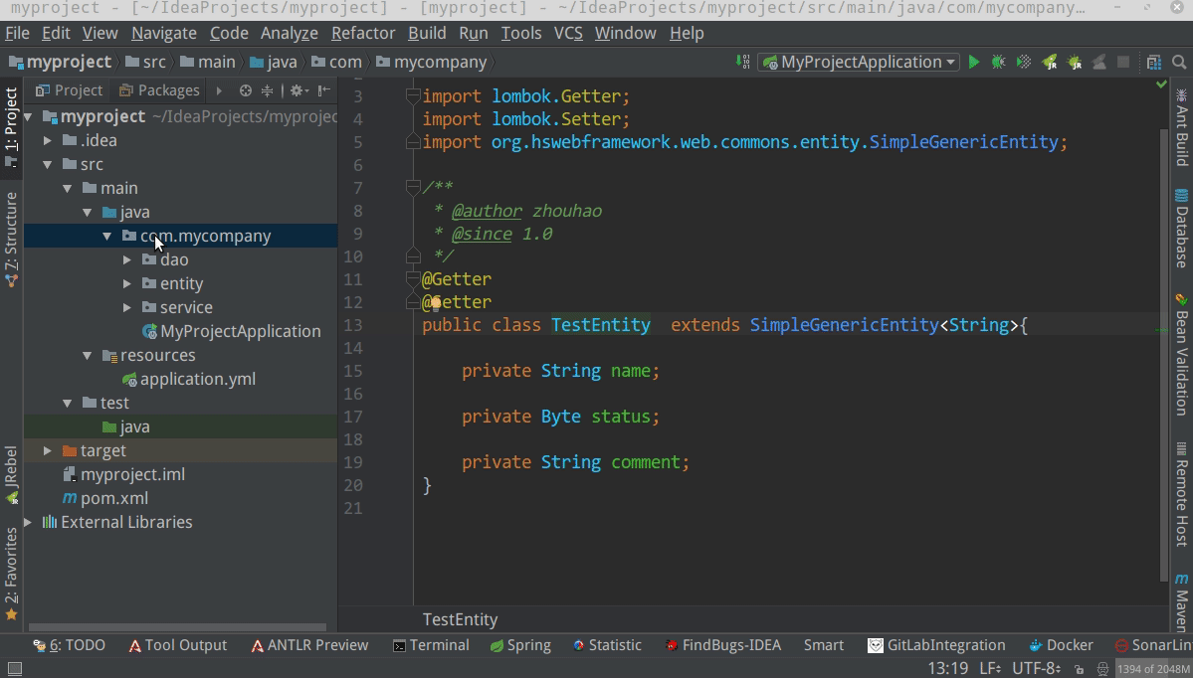Image resolution: width=1193 pixels, height=678 pixels.
Task: Change file encoding UTF-8 in status bar
Action: point(1036,669)
